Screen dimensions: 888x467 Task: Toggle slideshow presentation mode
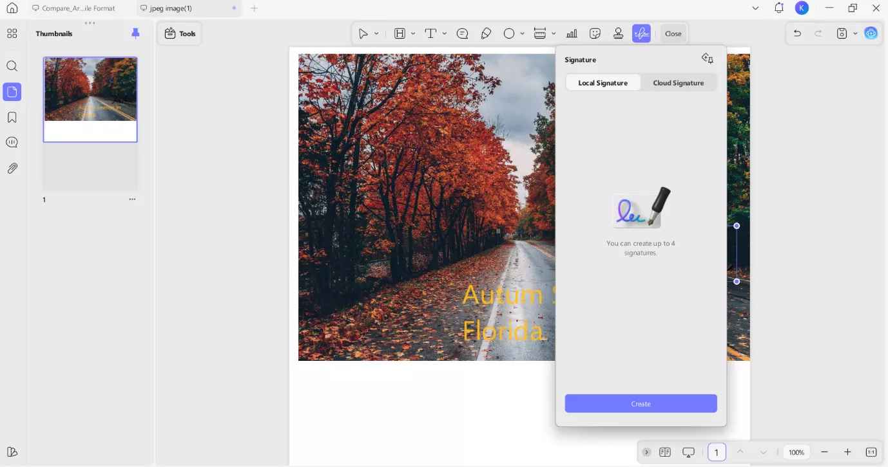pos(688,452)
